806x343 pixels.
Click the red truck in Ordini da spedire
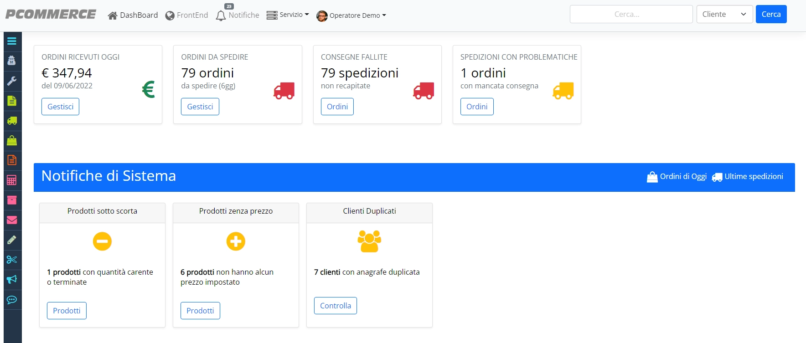coord(284,91)
